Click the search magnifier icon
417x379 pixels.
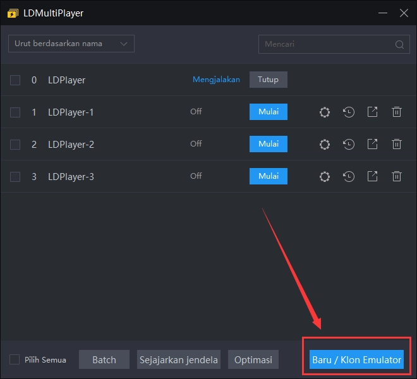[399, 44]
